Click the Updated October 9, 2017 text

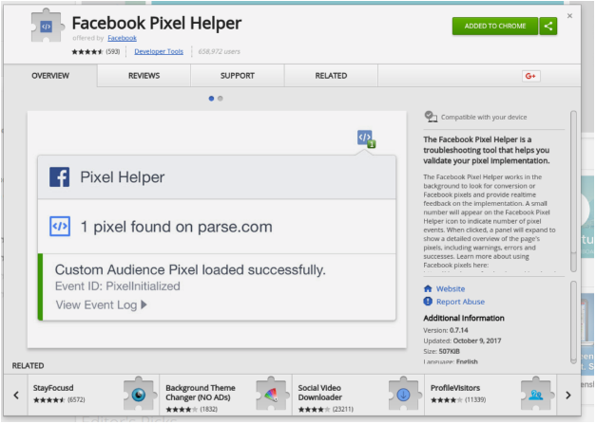coord(462,341)
